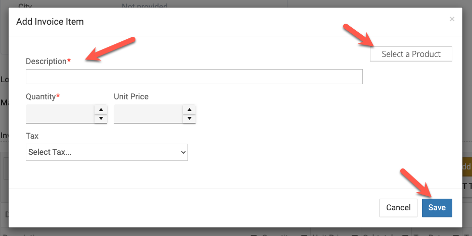
Task: Decrement Unit Price using down arrow
Action: coord(190,119)
